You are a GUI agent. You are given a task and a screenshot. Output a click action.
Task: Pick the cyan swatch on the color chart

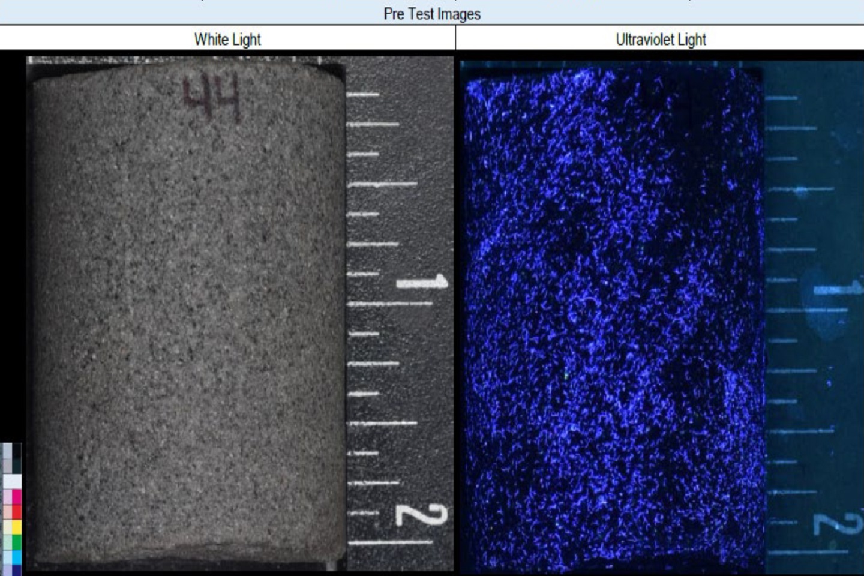16,557
